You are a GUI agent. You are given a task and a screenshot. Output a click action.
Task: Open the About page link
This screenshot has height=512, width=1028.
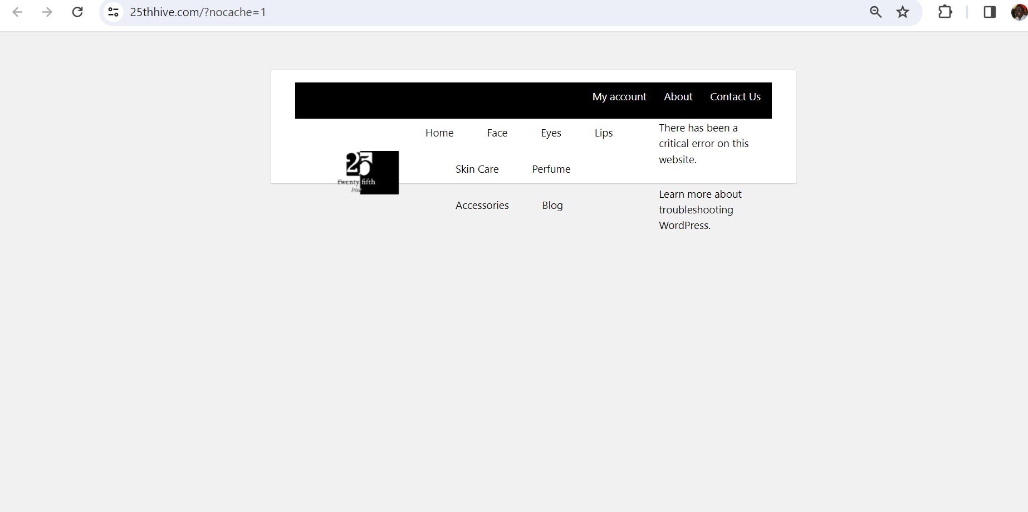pos(678,97)
